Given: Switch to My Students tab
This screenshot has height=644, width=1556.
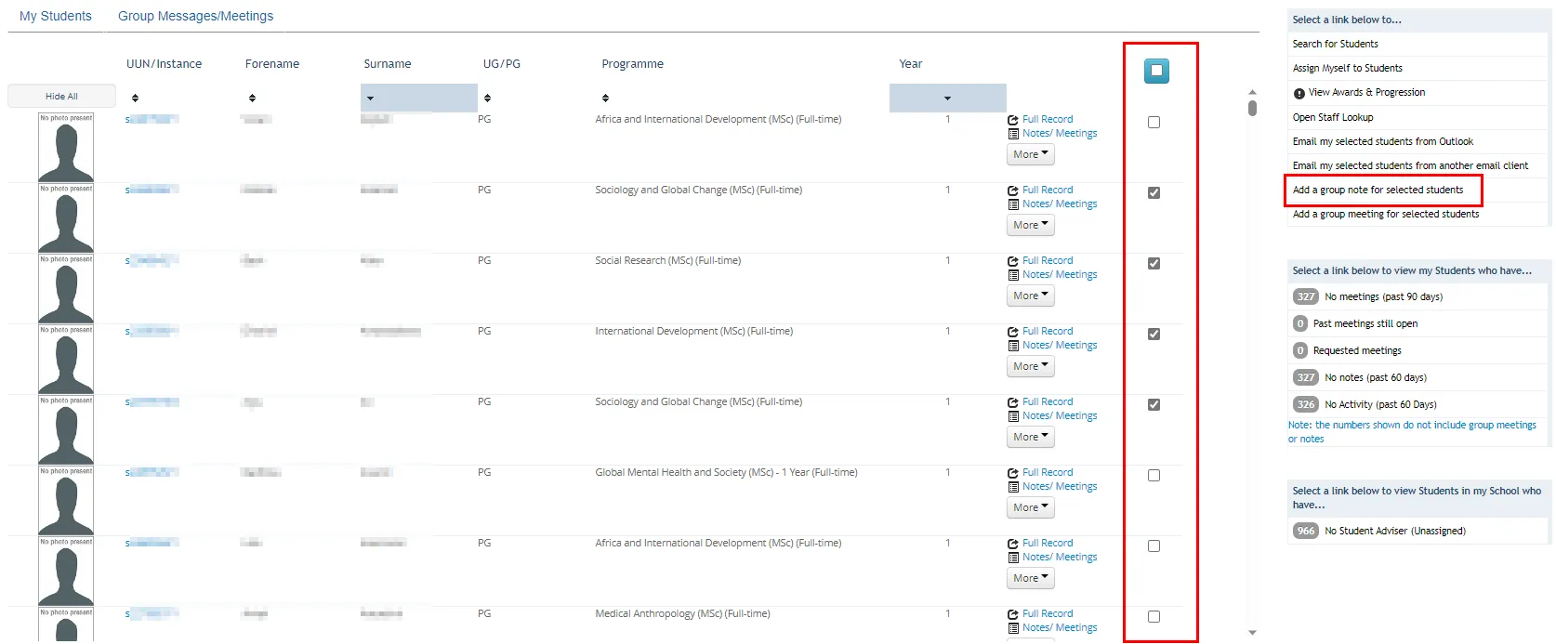Looking at the screenshot, I should coord(56,16).
